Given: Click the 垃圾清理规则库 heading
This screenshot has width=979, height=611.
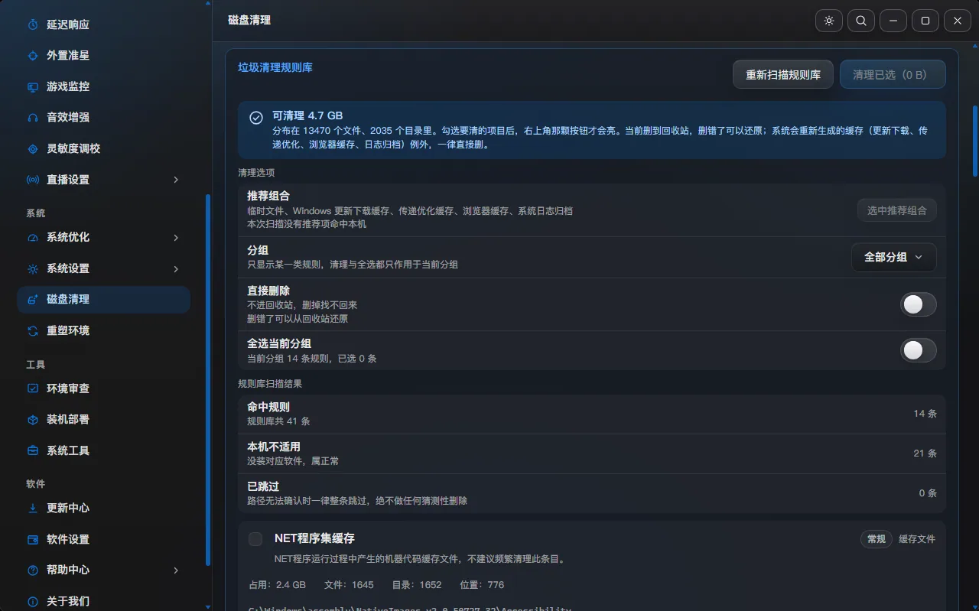Looking at the screenshot, I should click(x=275, y=67).
